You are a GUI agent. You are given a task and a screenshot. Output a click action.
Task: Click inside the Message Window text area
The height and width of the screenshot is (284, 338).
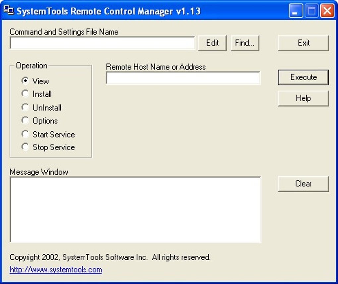tap(136, 210)
